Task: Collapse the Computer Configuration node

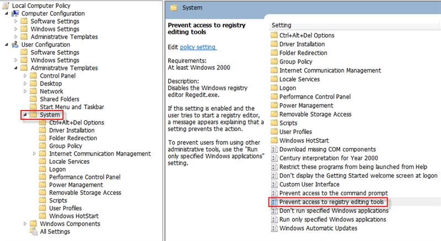Action: pos(7,13)
